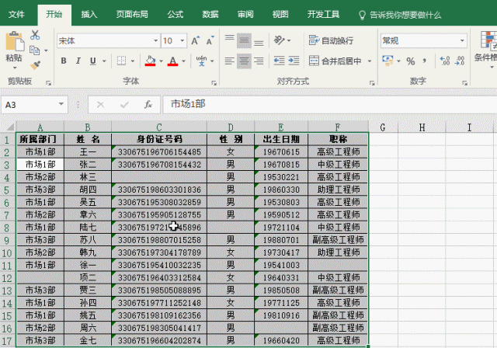Apply percent style

411,61
